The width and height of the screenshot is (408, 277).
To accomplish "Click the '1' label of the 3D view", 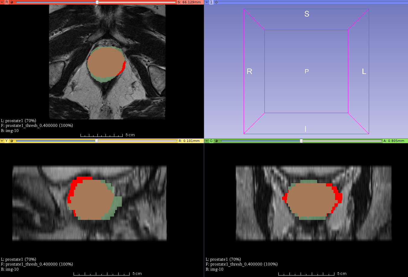I will pyautogui.click(x=211, y=2).
